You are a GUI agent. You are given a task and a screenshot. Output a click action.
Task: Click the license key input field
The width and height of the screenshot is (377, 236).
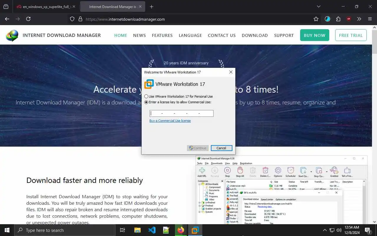181,113
